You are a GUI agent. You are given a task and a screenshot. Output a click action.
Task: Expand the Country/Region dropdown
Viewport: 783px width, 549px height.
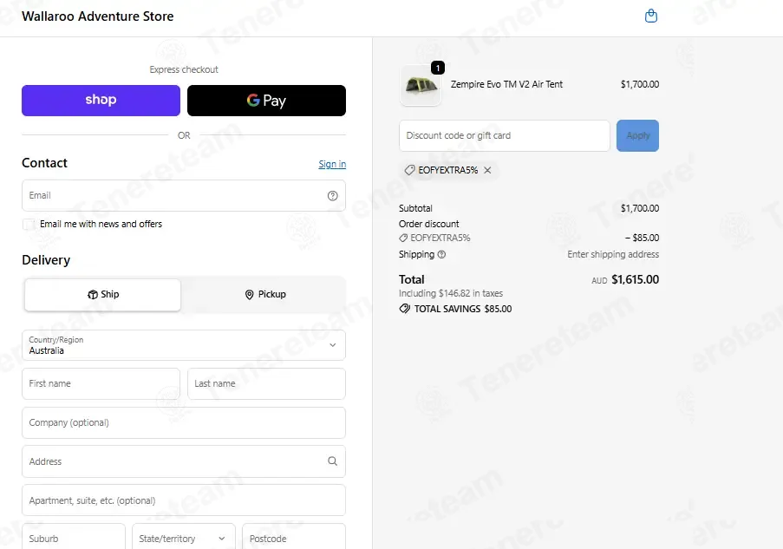(x=184, y=345)
